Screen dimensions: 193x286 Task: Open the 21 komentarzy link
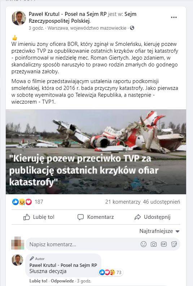coord(123,202)
